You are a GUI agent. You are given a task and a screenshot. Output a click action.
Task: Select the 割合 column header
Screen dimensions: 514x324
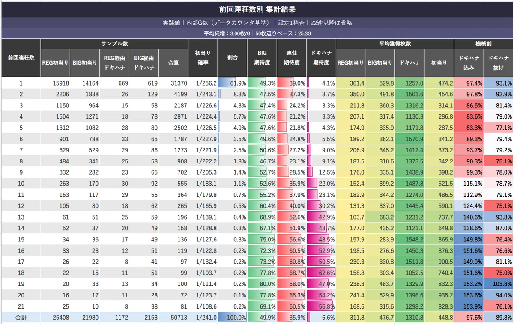(233, 57)
